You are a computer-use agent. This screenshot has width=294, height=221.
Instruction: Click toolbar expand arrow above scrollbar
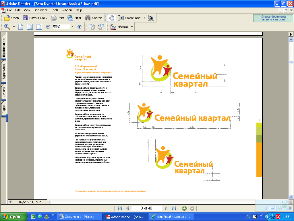[291, 34]
